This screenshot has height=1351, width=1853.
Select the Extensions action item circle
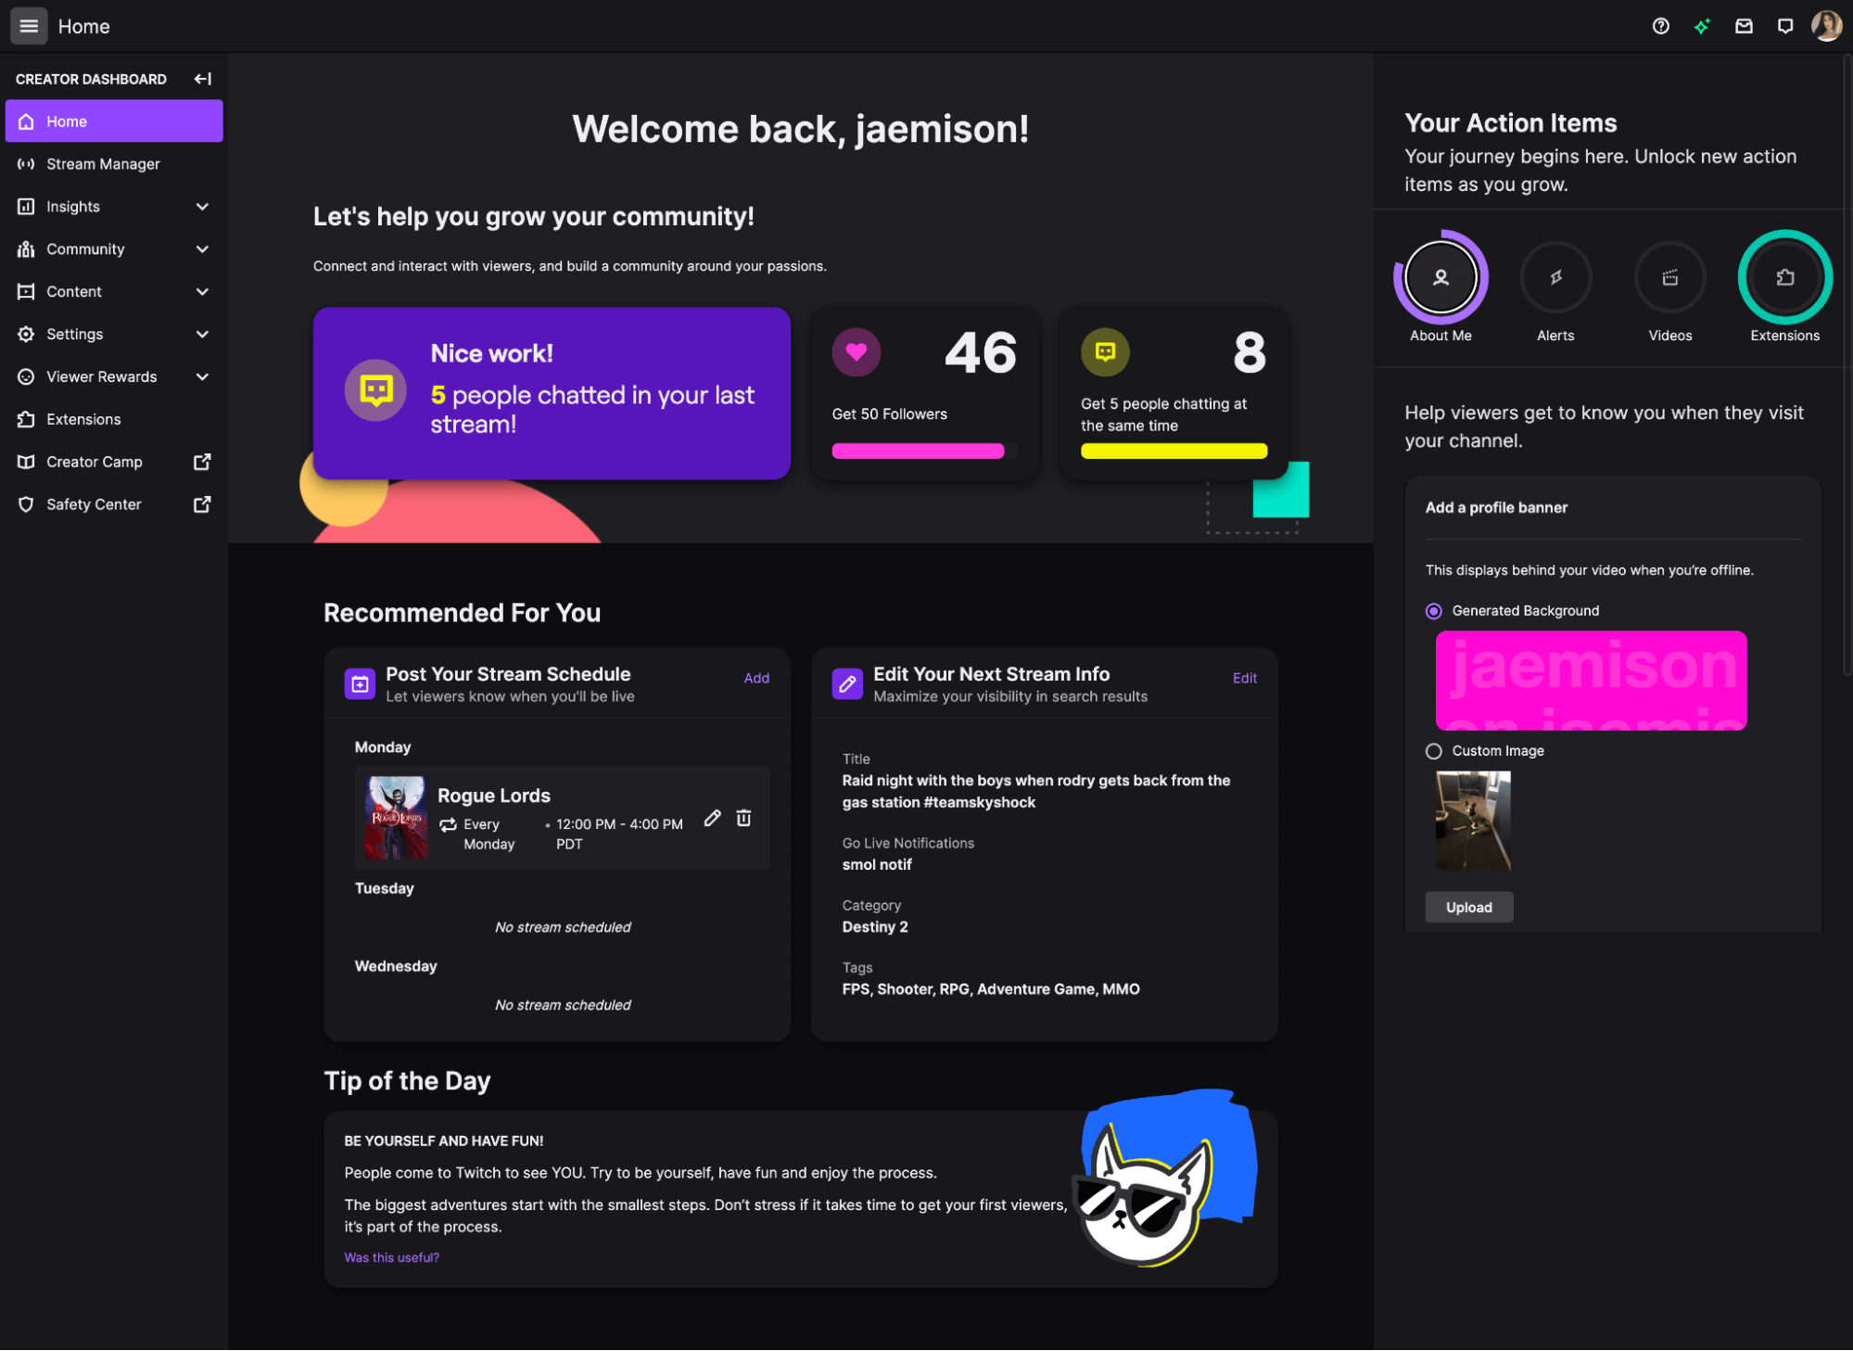(1783, 276)
